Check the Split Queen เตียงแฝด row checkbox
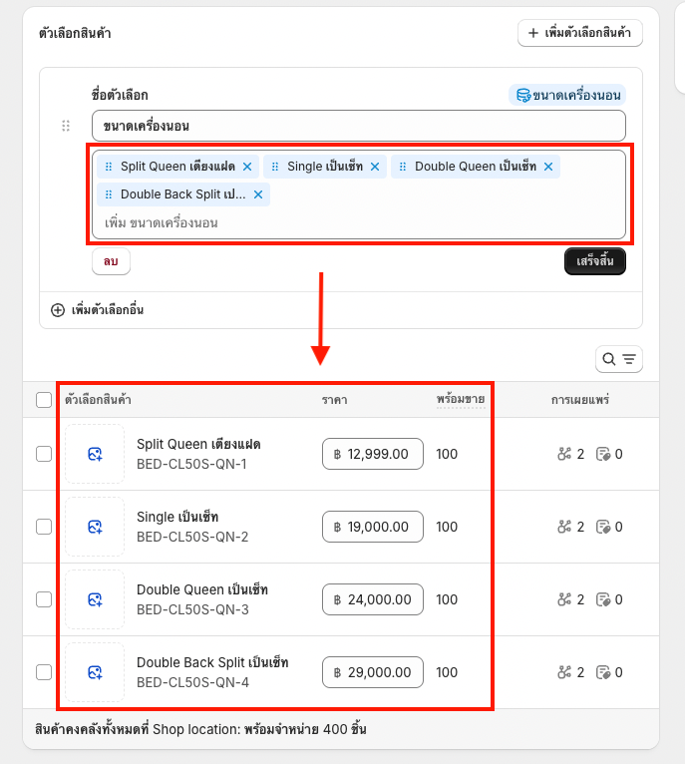This screenshot has width=685, height=764. click(x=44, y=454)
